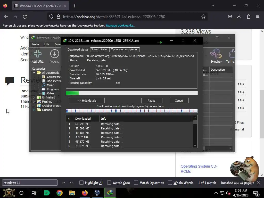Screen dimensions: 264x198
Task: Click the green taskbar app icon next to Chrome
Action: 47,193
